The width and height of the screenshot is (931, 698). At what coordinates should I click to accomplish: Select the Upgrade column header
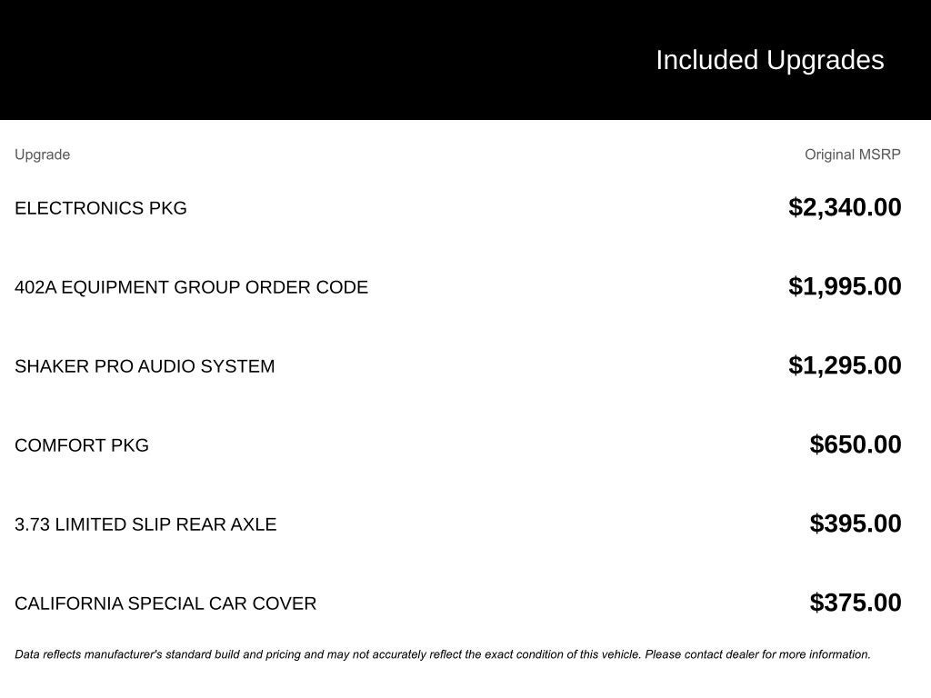click(x=42, y=155)
